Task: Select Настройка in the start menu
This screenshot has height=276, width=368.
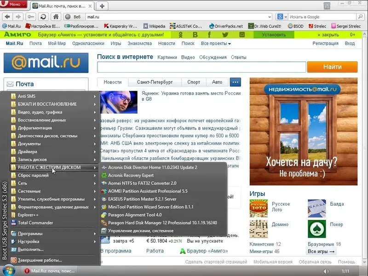Action: (x=53, y=241)
